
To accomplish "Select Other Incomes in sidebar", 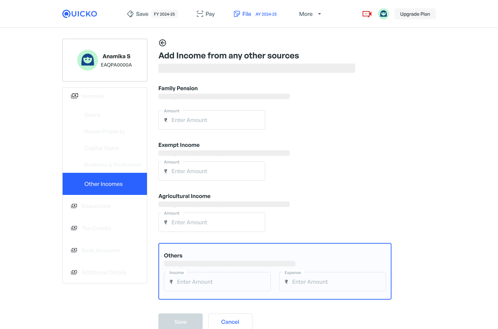I will 104,184.
